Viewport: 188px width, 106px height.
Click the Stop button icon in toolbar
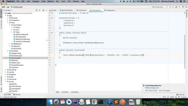click(179, 7)
